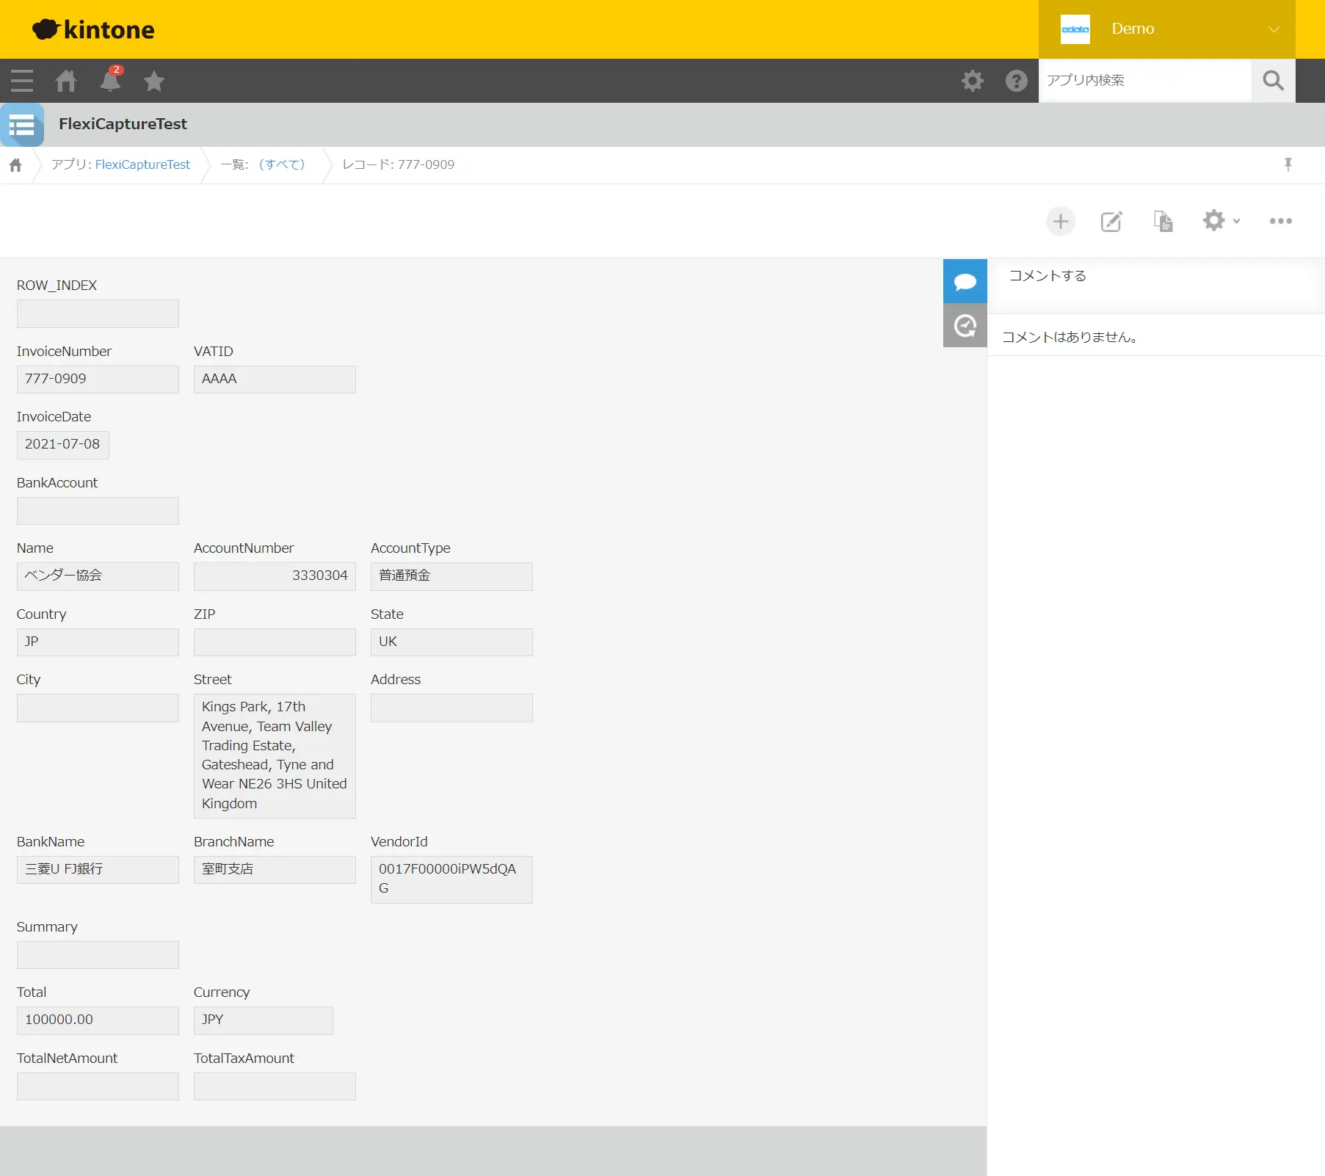Click the search magnifier button
Screen dimensions: 1325x1176
tap(1274, 81)
